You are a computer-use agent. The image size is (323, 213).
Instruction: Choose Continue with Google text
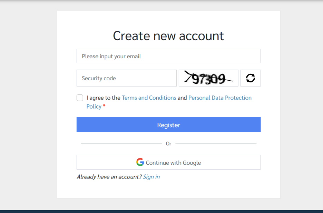click(173, 163)
